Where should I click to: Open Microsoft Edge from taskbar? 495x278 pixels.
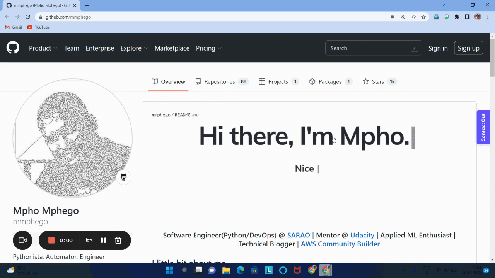point(241,270)
